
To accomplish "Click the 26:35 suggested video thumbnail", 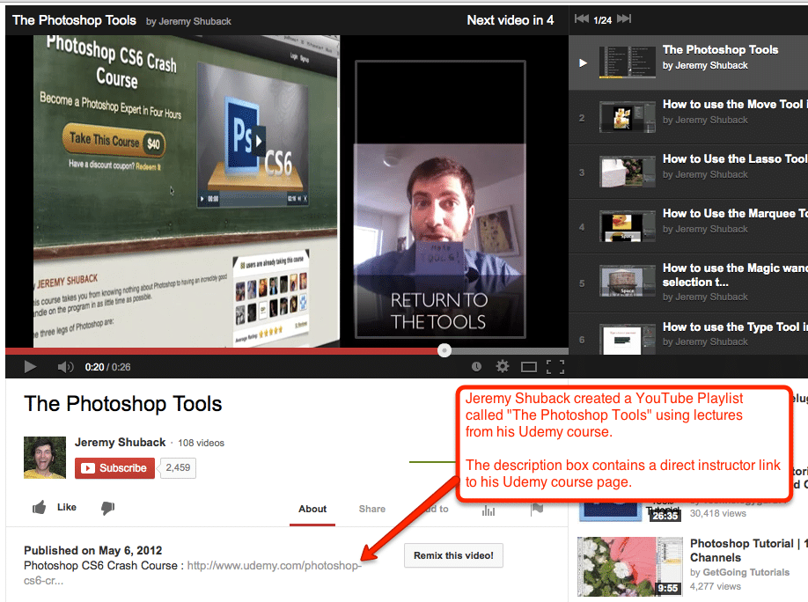I will tap(631, 510).
